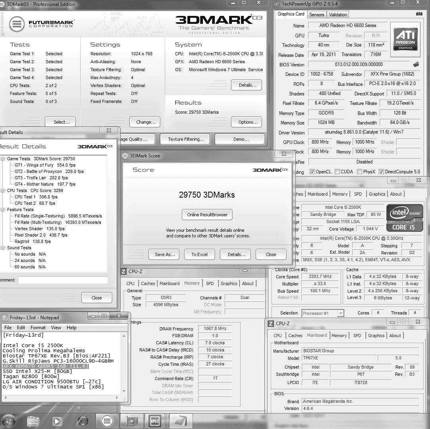430x429 pixels.
Task: Switch to the Sensors tab in GPU-Z
Action: pos(316,15)
